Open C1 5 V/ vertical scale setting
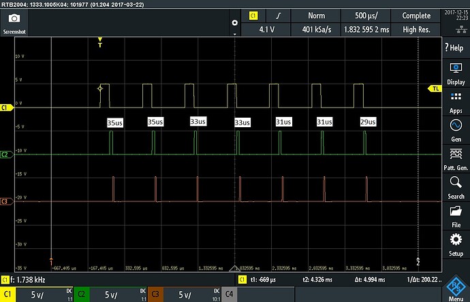The width and height of the screenshot is (470, 302). (37, 295)
